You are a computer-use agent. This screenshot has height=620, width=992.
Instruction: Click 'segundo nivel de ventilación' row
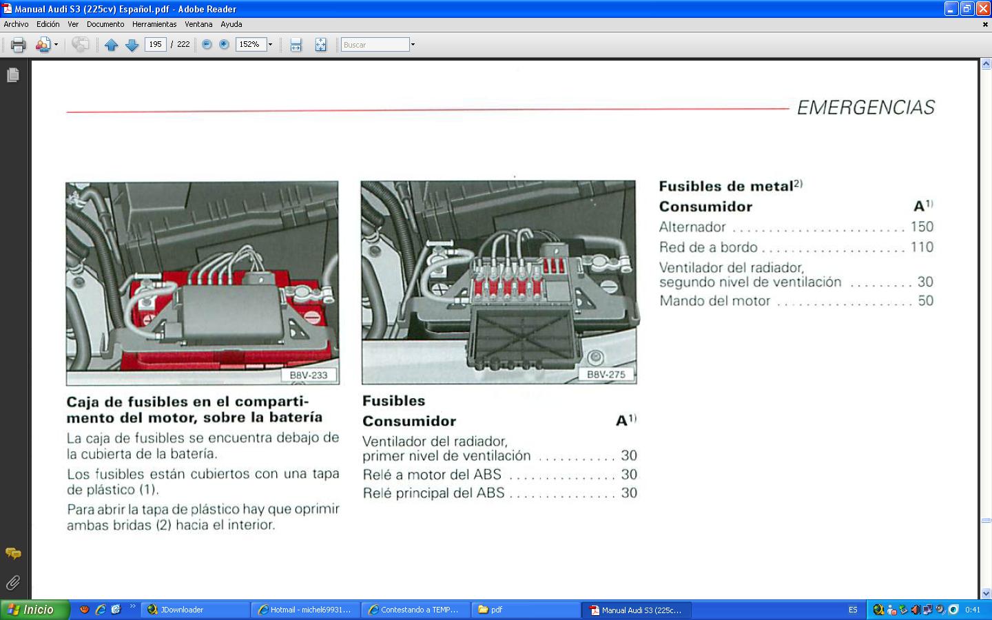tap(796, 282)
